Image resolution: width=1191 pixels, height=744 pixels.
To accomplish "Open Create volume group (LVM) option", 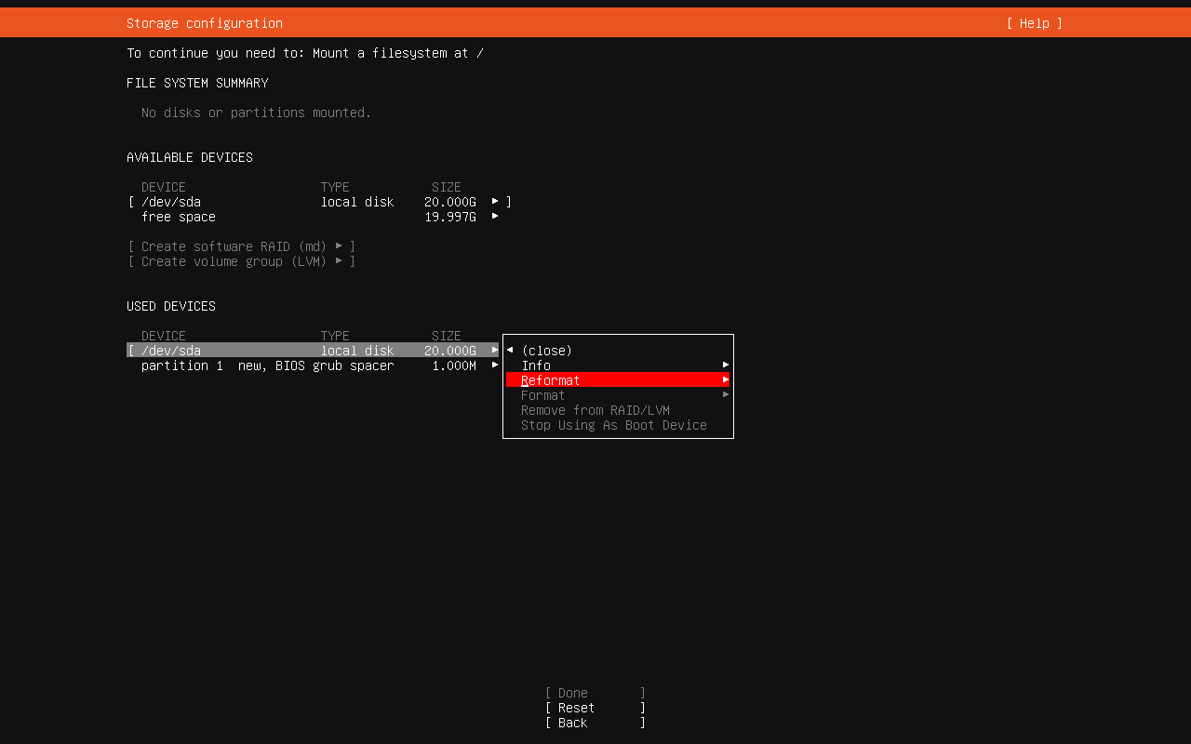I will coord(242,261).
